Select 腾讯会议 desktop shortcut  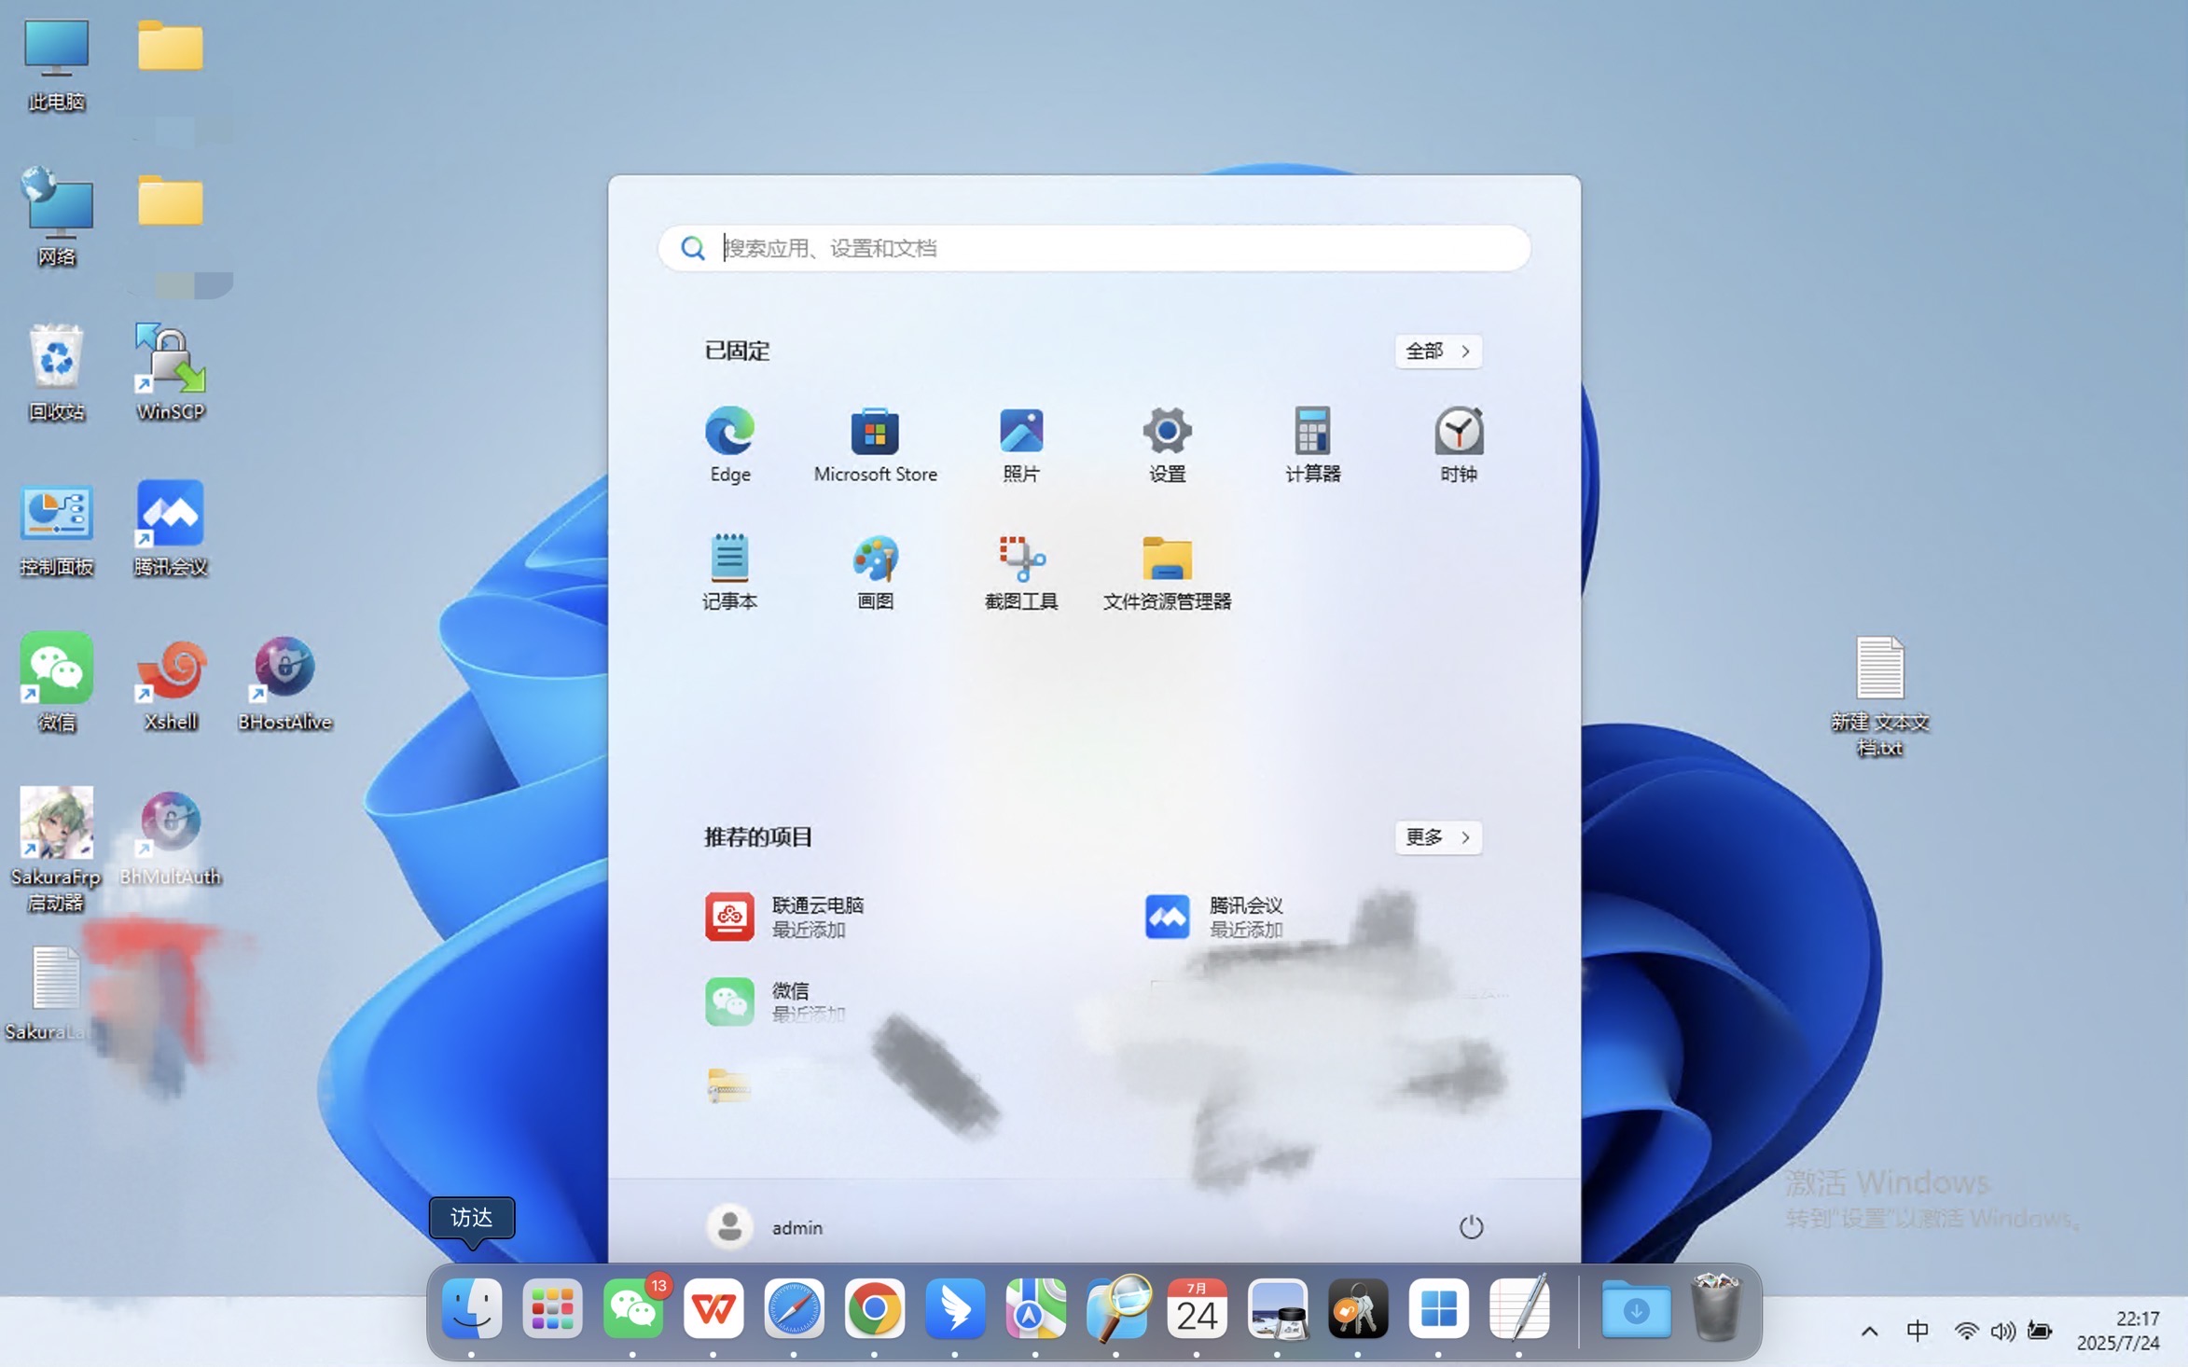[170, 528]
